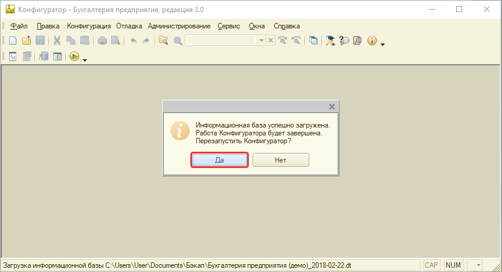Open the Справка menu
The height and width of the screenshot is (272, 502).
286,26
